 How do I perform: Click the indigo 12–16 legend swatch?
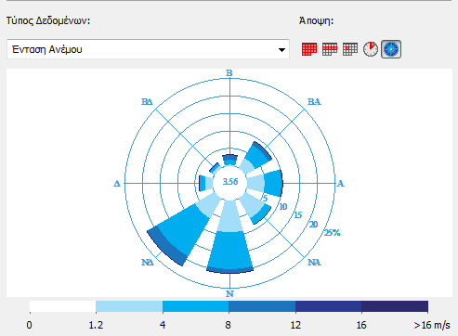328,306
